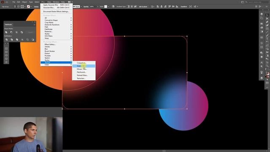This screenshot has height=152, width=270.
Task: Click the Horizontal Align Left icon
Action: [158, 7]
